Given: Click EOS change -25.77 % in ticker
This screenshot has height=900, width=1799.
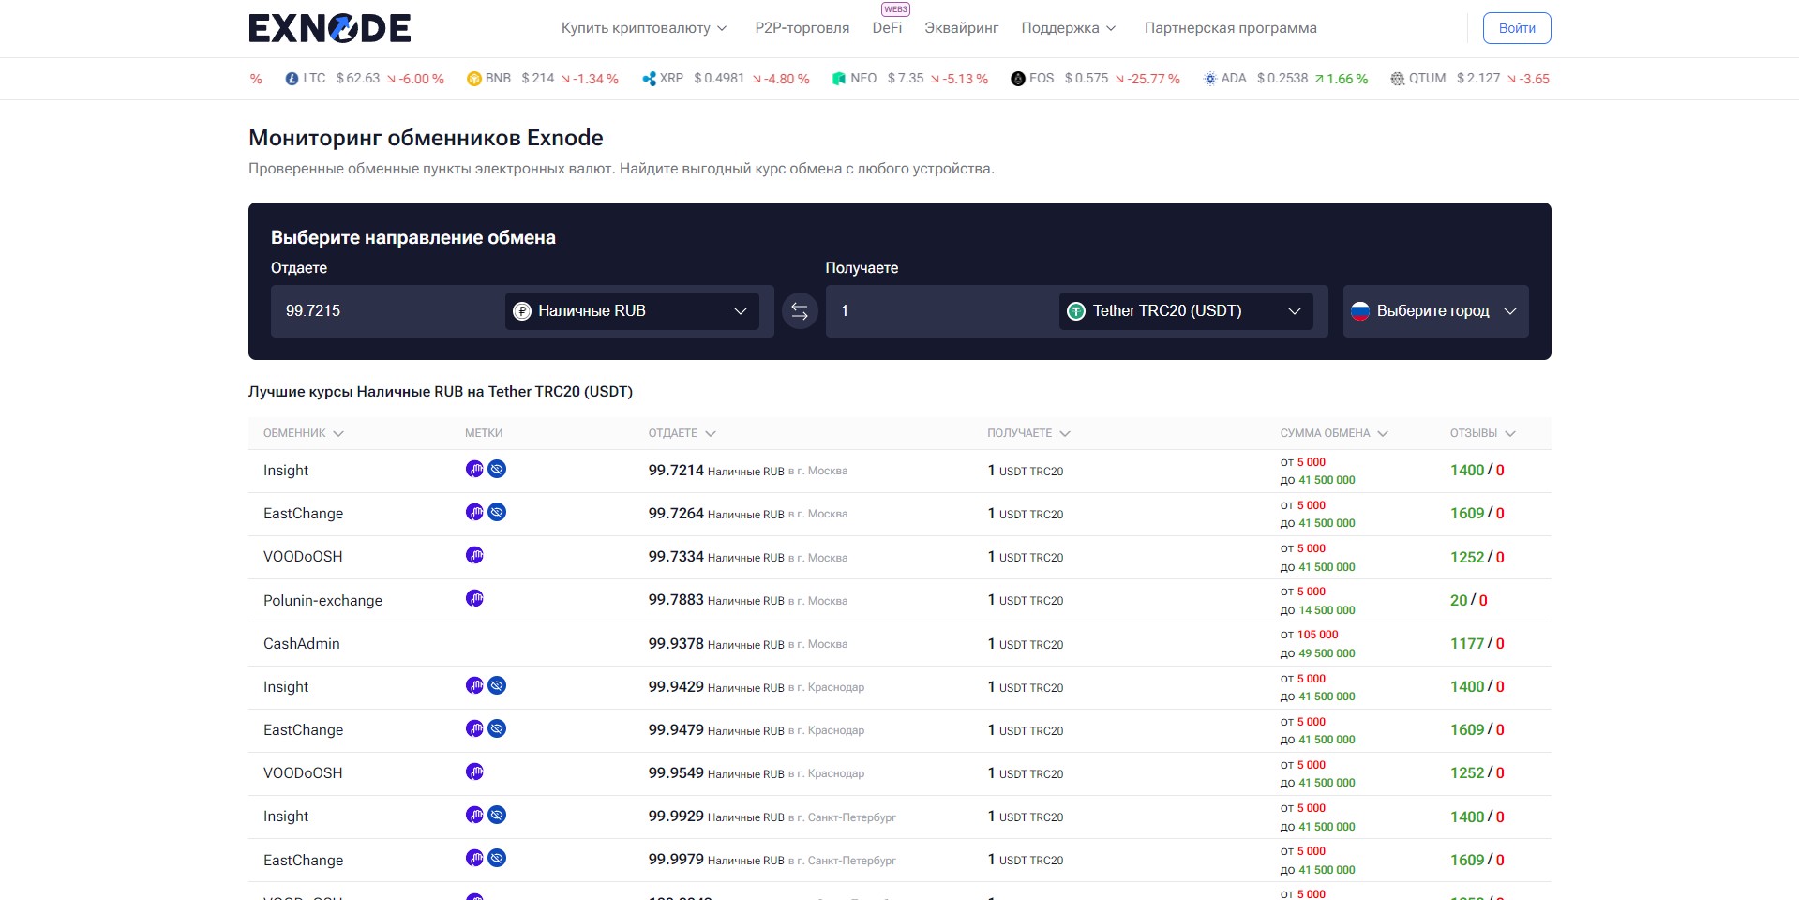Looking at the screenshot, I should point(1147,79).
